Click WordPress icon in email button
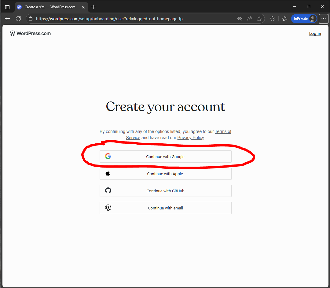 pos(108,208)
